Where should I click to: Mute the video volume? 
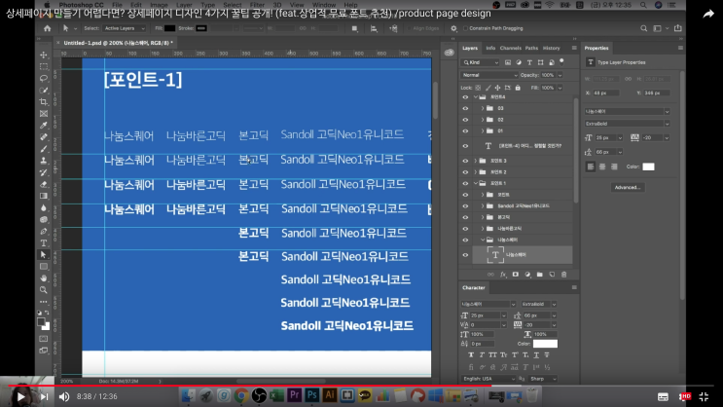coord(64,396)
